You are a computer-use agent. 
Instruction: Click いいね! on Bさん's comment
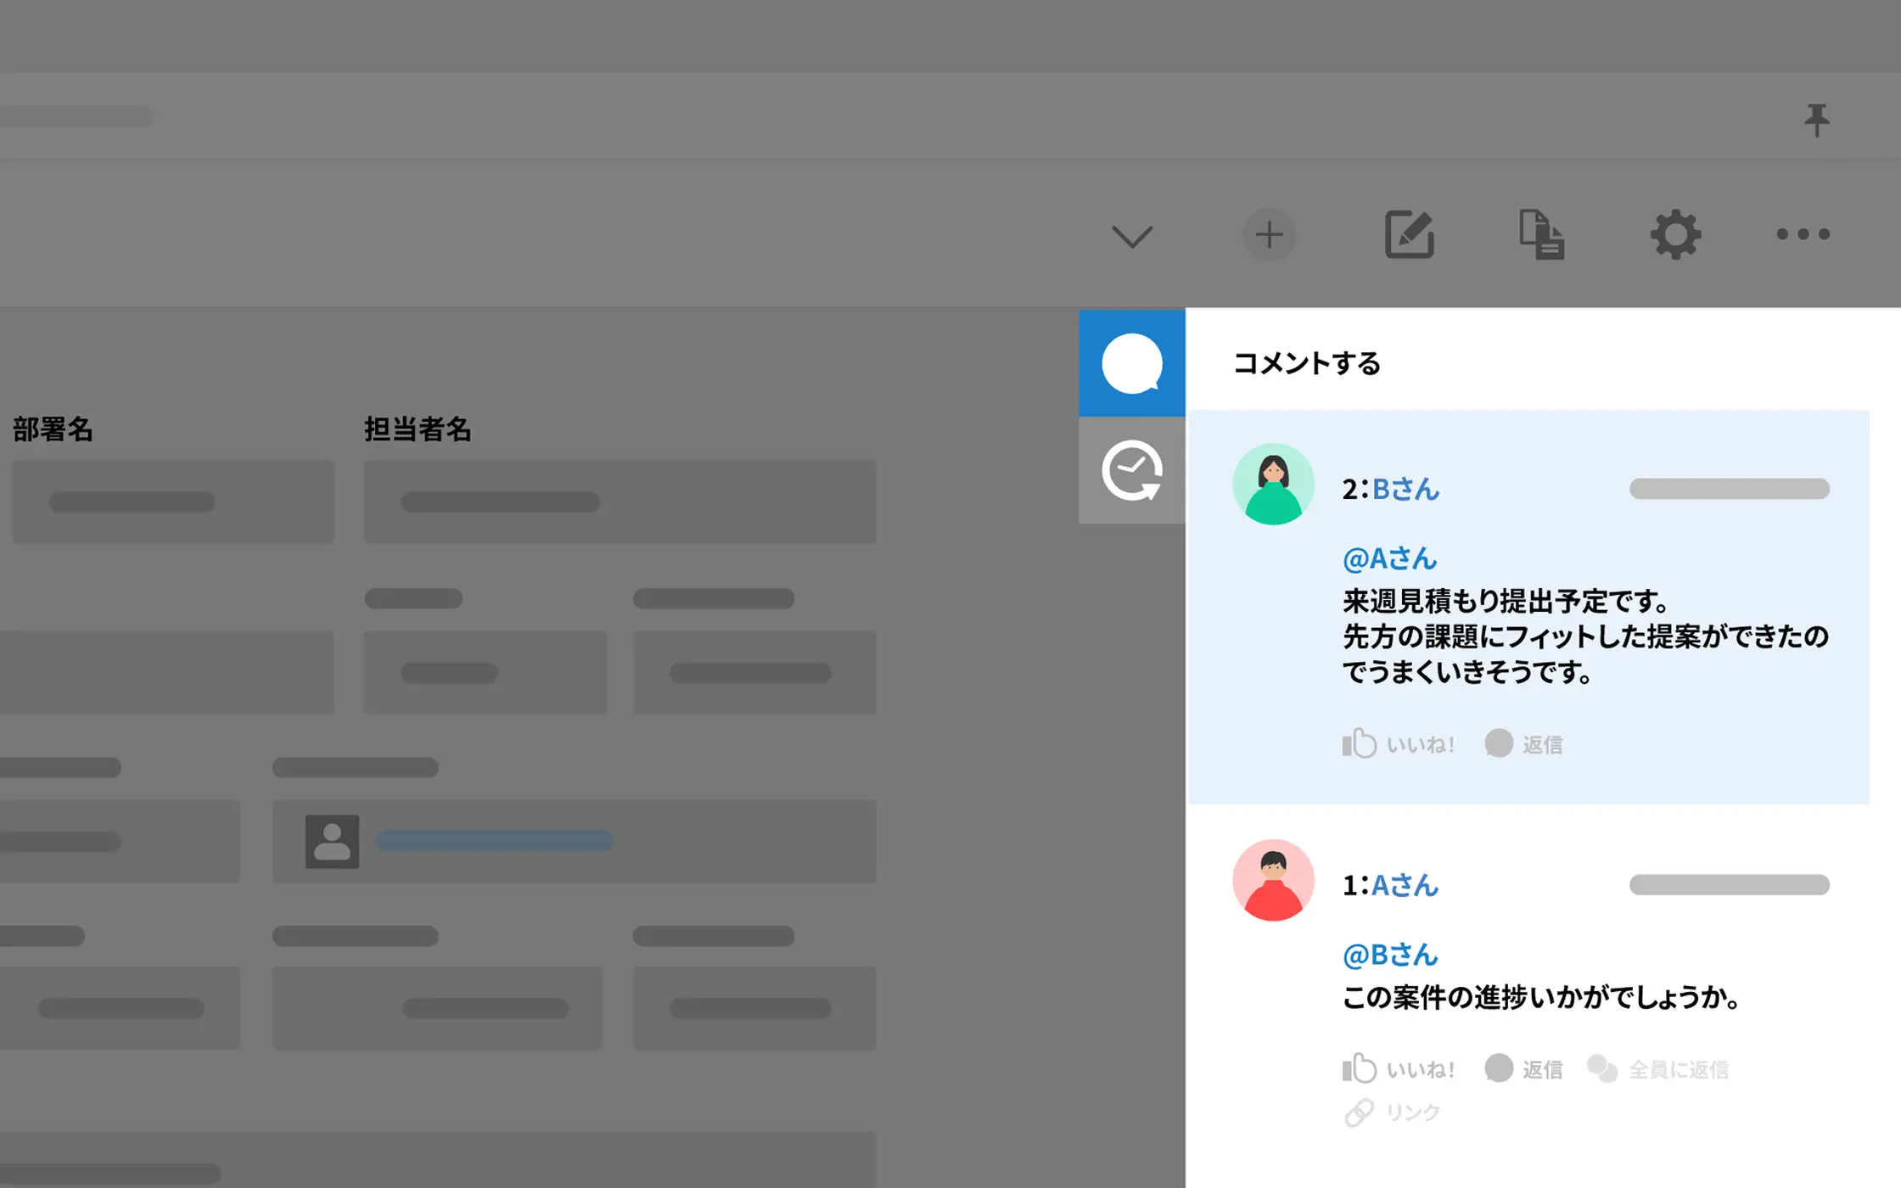(x=1399, y=744)
